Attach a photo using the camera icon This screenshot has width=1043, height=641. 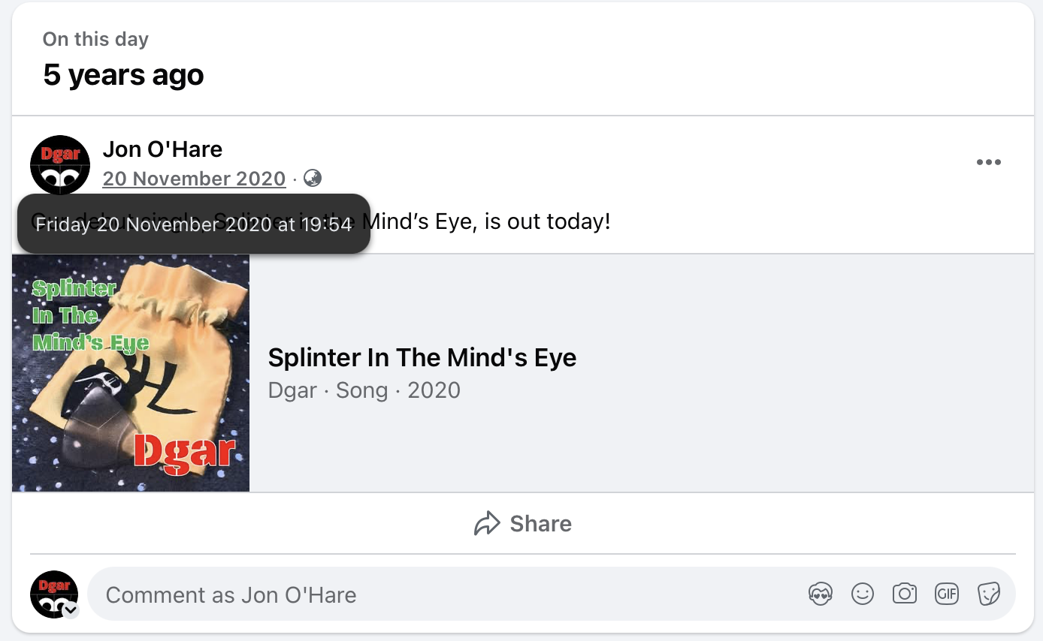point(904,594)
